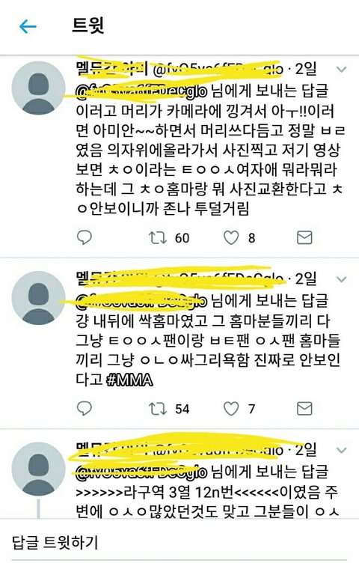Share the first tweet via envelope icon
Screen dimensions: 359x563
[304, 237]
